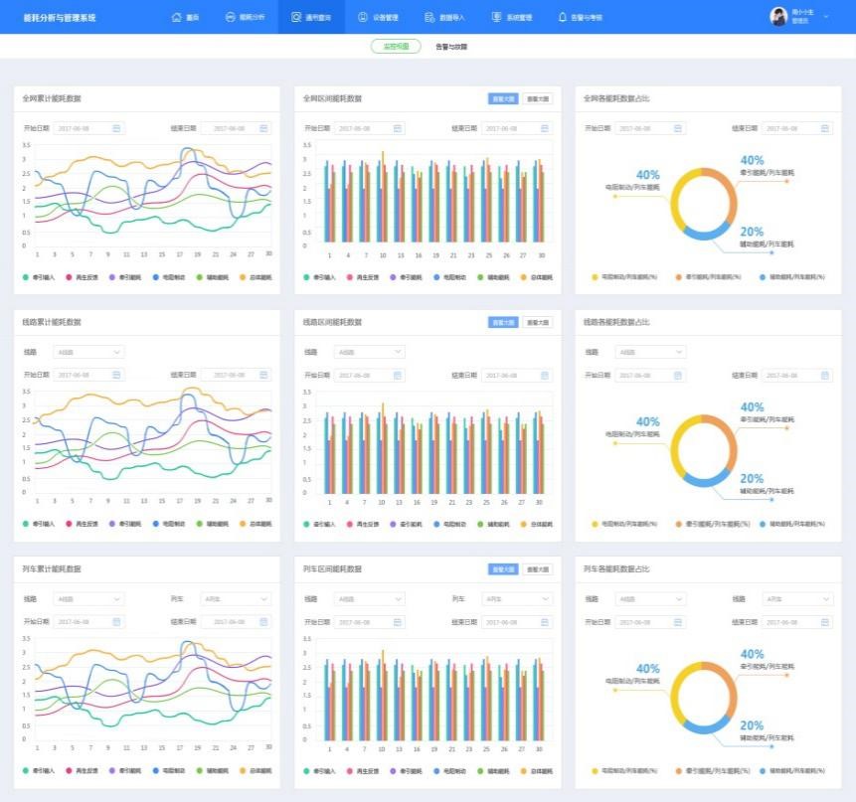Open calendar icon for 全网各能耗数据占比 end date
856x802 pixels.
pyautogui.click(x=824, y=128)
